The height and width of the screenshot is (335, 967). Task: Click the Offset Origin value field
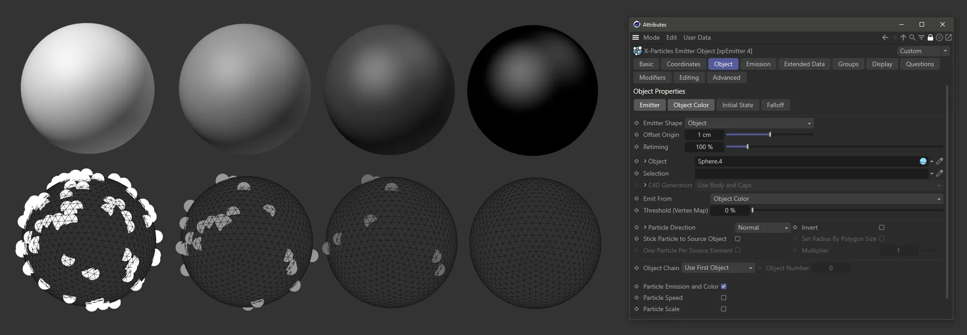click(x=704, y=135)
